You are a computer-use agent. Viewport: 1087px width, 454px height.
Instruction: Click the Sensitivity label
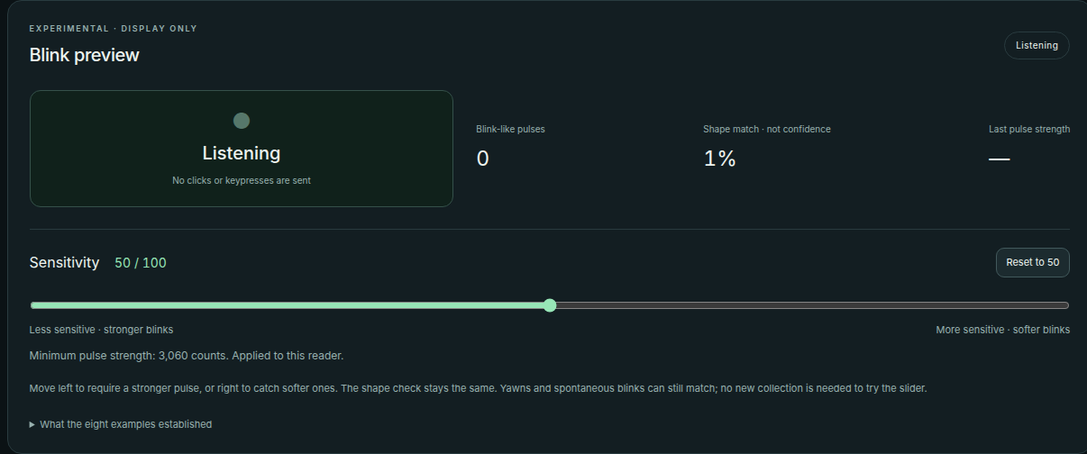click(x=65, y=263)
